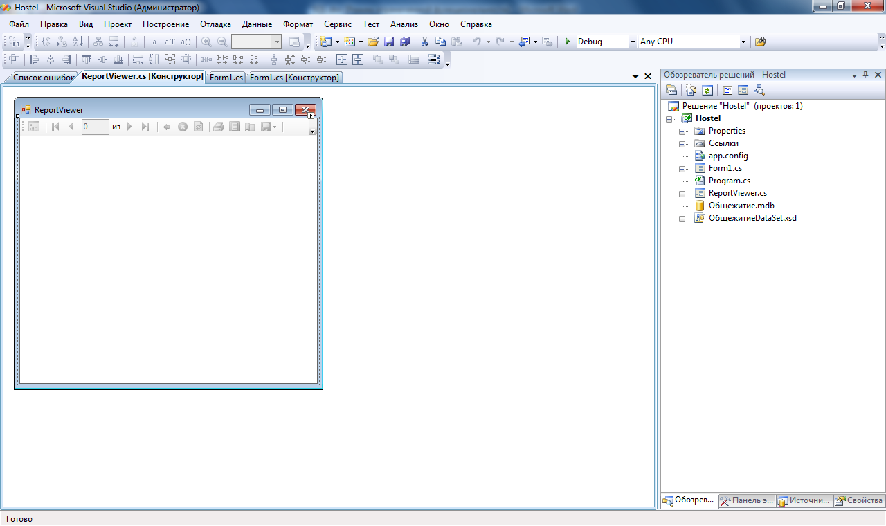Click the Refresh icon in Solution Explorer

point(707,90)
